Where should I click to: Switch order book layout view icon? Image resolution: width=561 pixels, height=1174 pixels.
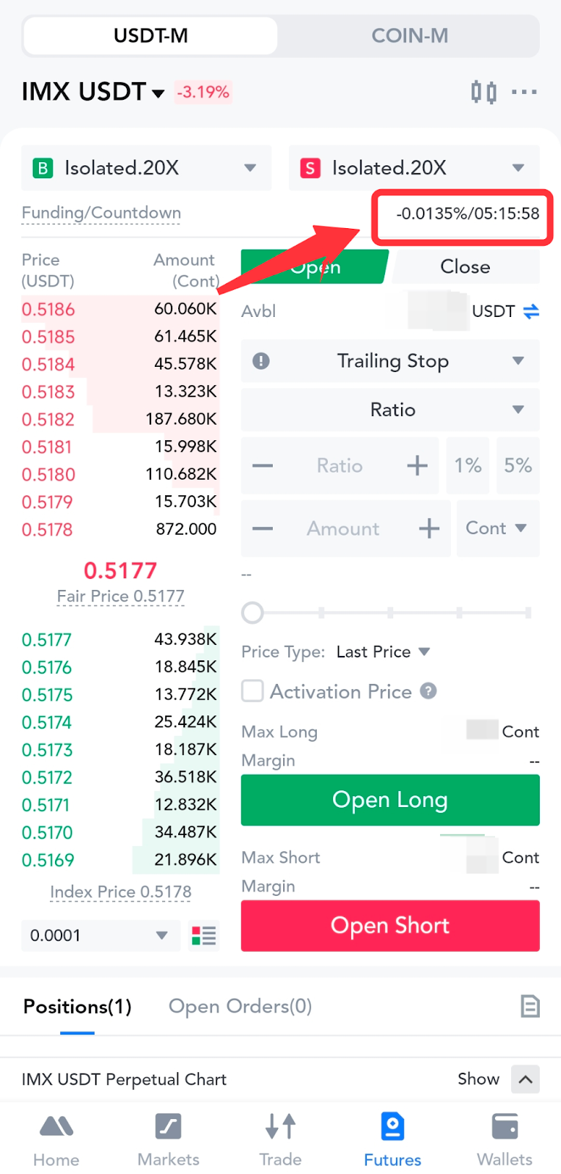coord(204,936)
